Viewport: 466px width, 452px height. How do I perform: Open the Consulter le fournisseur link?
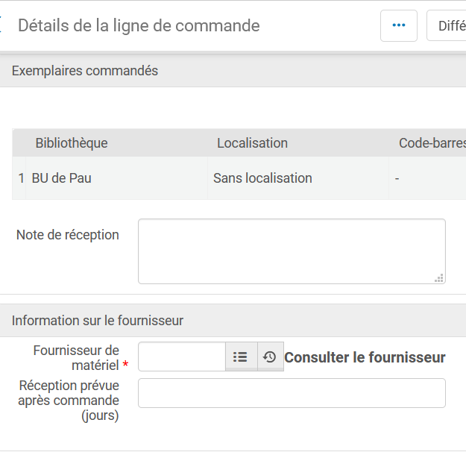[365, 357]
